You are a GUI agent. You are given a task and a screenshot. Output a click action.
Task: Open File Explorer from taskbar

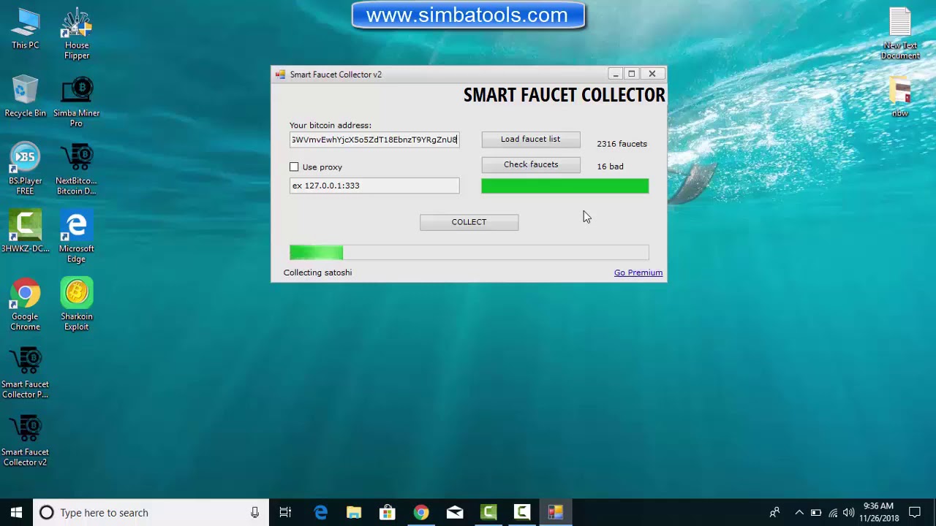tap(354, 513)
